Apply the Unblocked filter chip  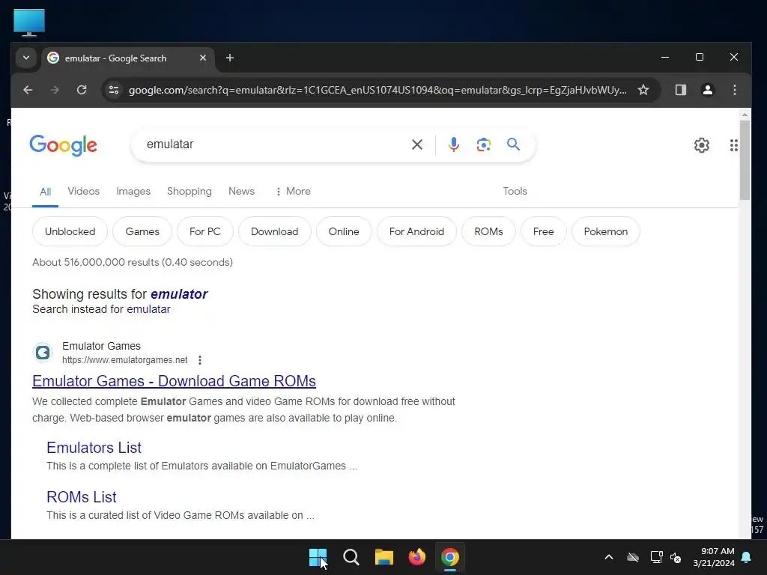pyautogui.click(x=70, y=232)
